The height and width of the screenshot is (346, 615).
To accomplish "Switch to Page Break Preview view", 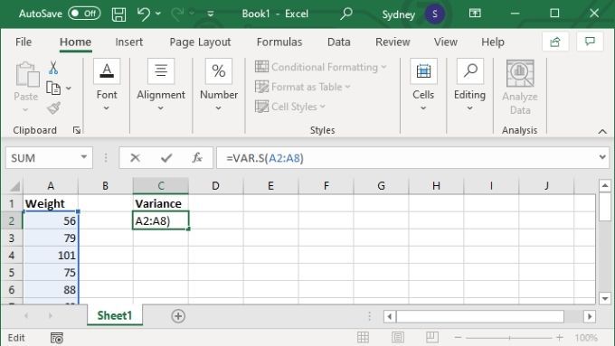I will coord(431,337).
